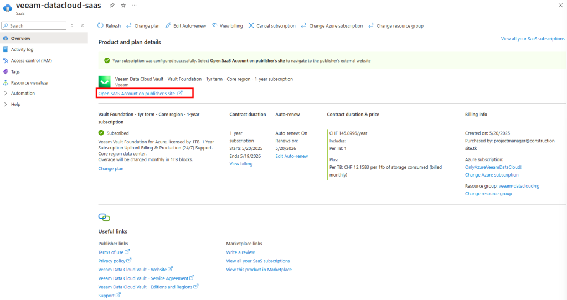Click Edit Auto-renew link under renewal date
The height and width of the screenshot is (300, 567).
pos(291,156)
